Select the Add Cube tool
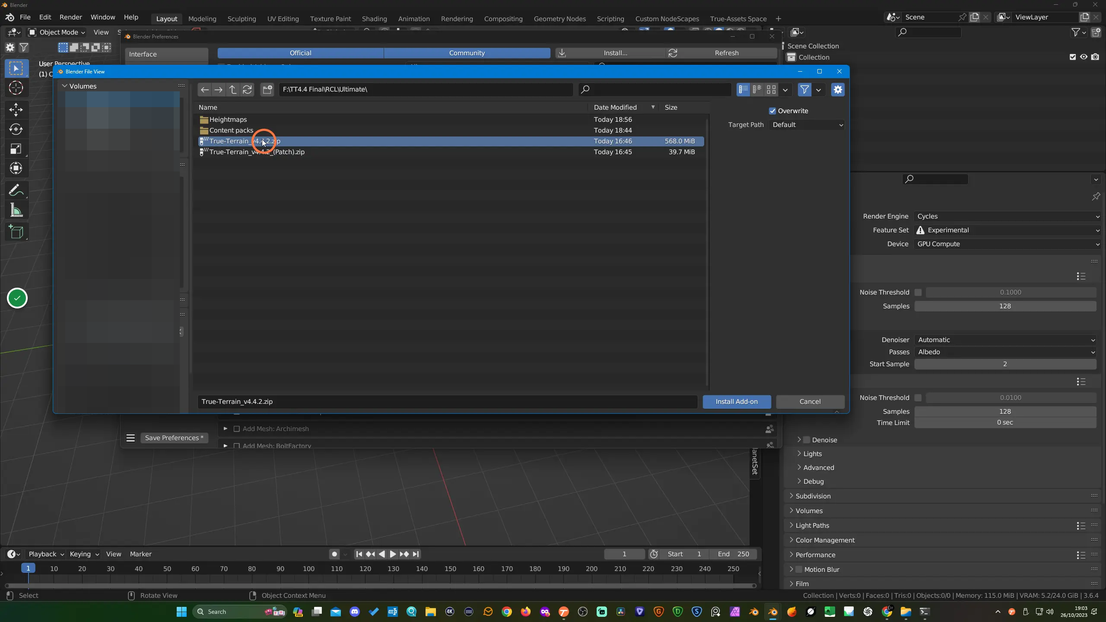The image size is (1106, 622). pos(16,232)
